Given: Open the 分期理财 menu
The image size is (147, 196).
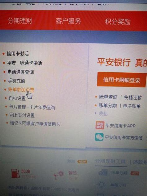Looking at the screenshot, I should [20, 21].
